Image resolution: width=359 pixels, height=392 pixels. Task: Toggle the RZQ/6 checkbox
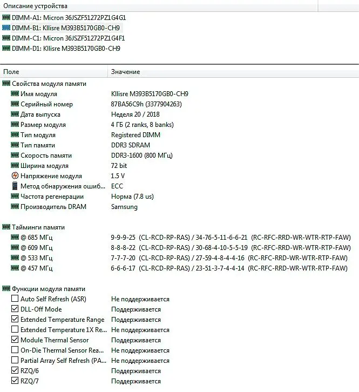pyautogui.click(x=15, y=370)
